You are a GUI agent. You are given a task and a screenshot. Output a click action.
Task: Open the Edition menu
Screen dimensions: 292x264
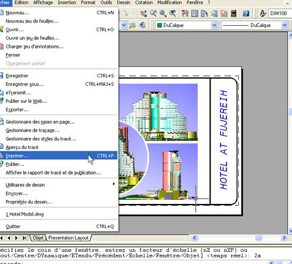point(21,2)
